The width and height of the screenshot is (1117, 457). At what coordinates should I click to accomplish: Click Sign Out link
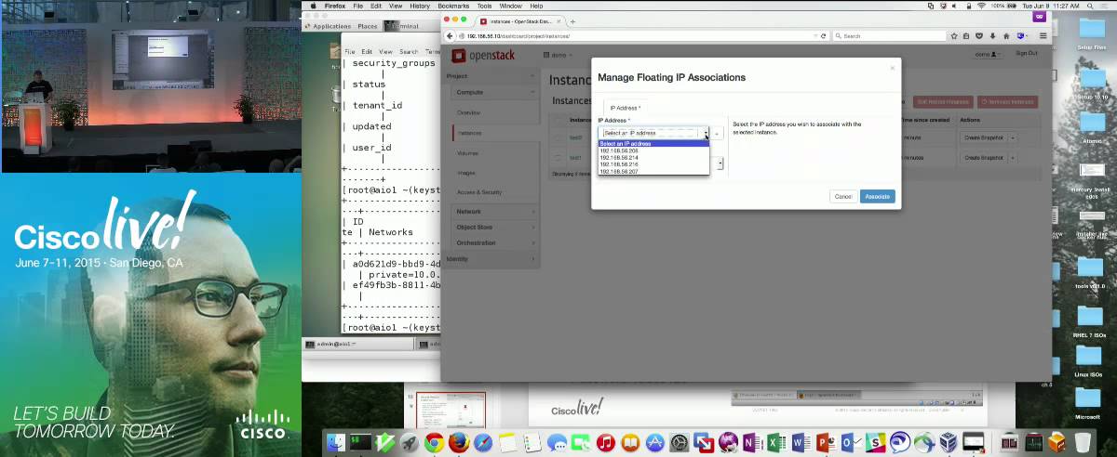point(1027,53)
